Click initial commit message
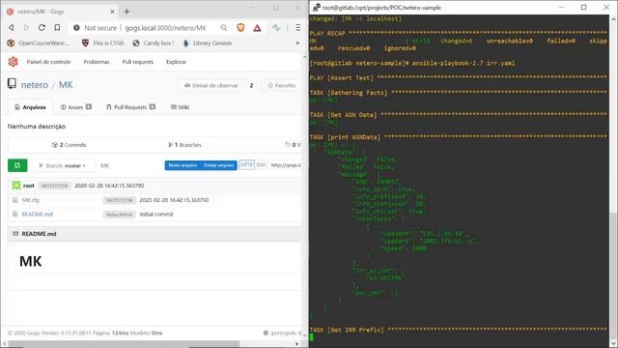The height and width of the screenshot is (348, 618). (x=156, y=215)
